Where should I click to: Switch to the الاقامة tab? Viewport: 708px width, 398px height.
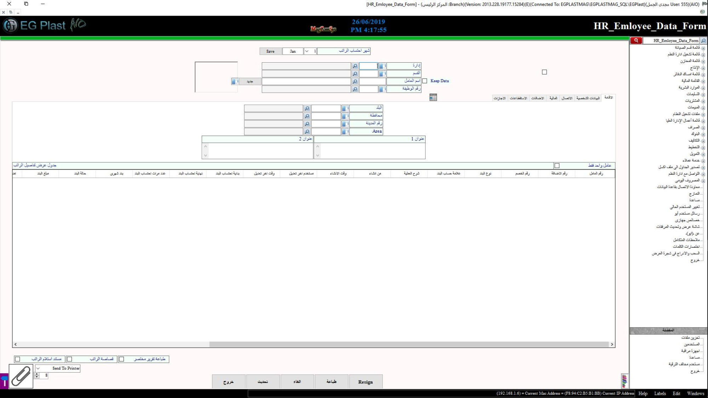click(x=609, y=97)
